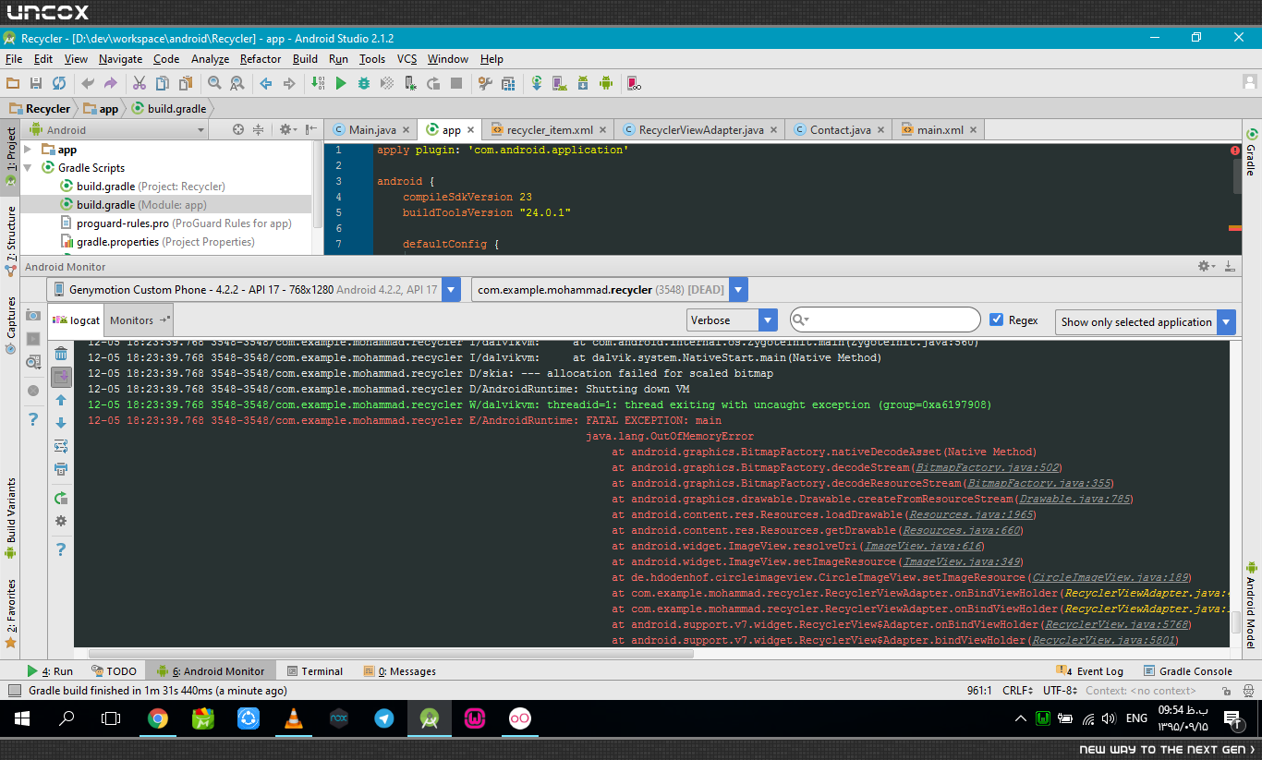Open the Genymotion device dropdown
The image size is (1262, 760).
coord(253,290)
